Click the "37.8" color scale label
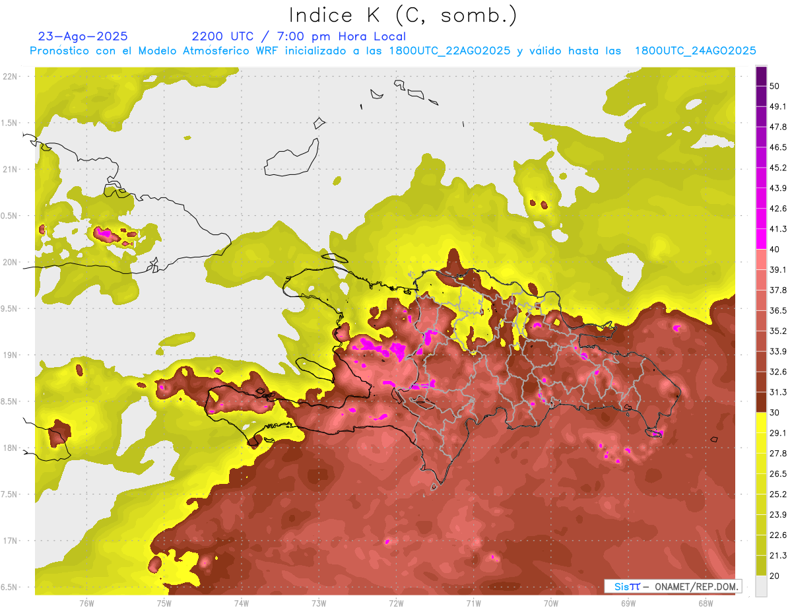Viewport: 792px width, 612px height. [x=778, y=290]
